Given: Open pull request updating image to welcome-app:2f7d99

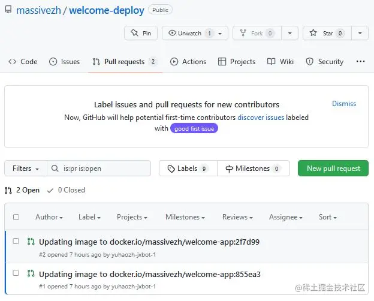Looking at the screenshot, I should click(149, 242).
